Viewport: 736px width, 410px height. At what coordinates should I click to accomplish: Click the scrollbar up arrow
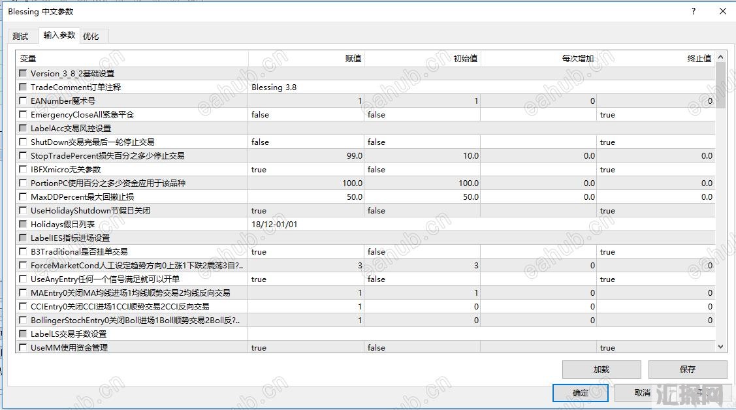tap(721, 57)
